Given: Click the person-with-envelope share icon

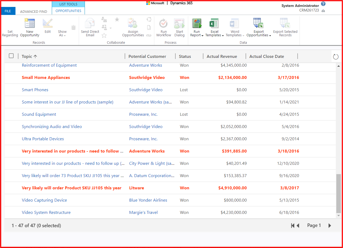Looking at the screenshot, I should [104, 19].
